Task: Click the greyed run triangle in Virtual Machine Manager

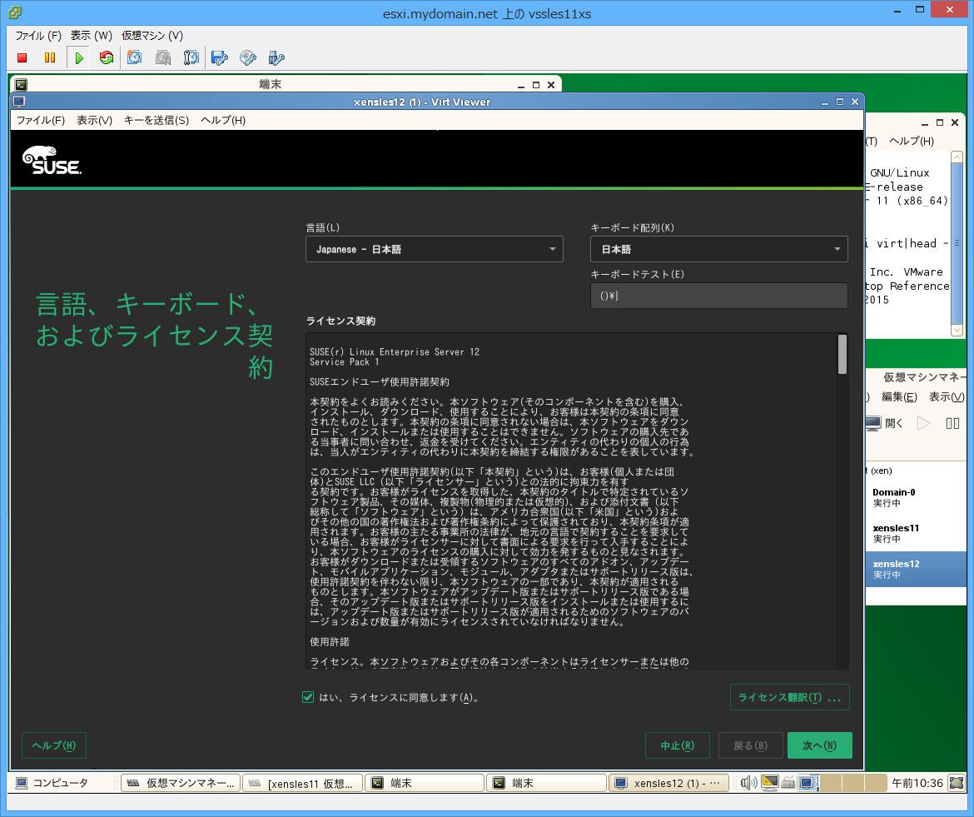Action: click(924, 423)
